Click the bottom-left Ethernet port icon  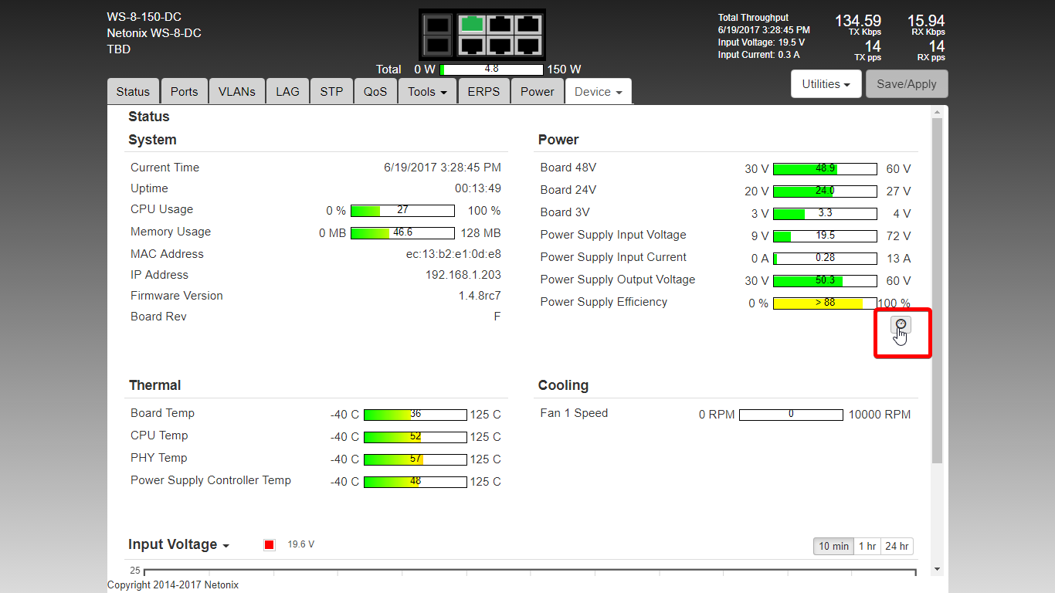coord(472,46)
